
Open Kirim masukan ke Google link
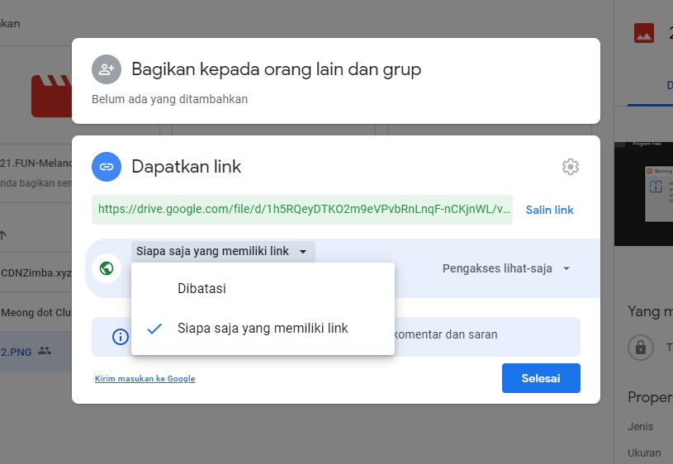coord(145,379)
